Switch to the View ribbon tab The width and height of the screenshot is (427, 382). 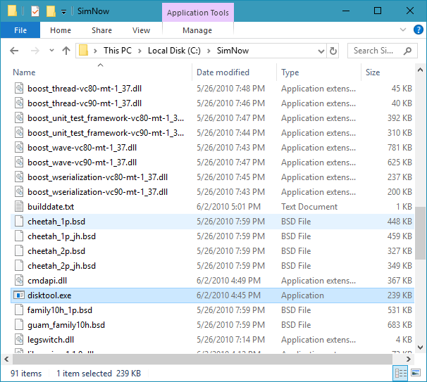(x=141, y=30)
